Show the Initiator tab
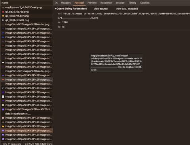This screenshot has height=145, width=190. pos(120,3)
